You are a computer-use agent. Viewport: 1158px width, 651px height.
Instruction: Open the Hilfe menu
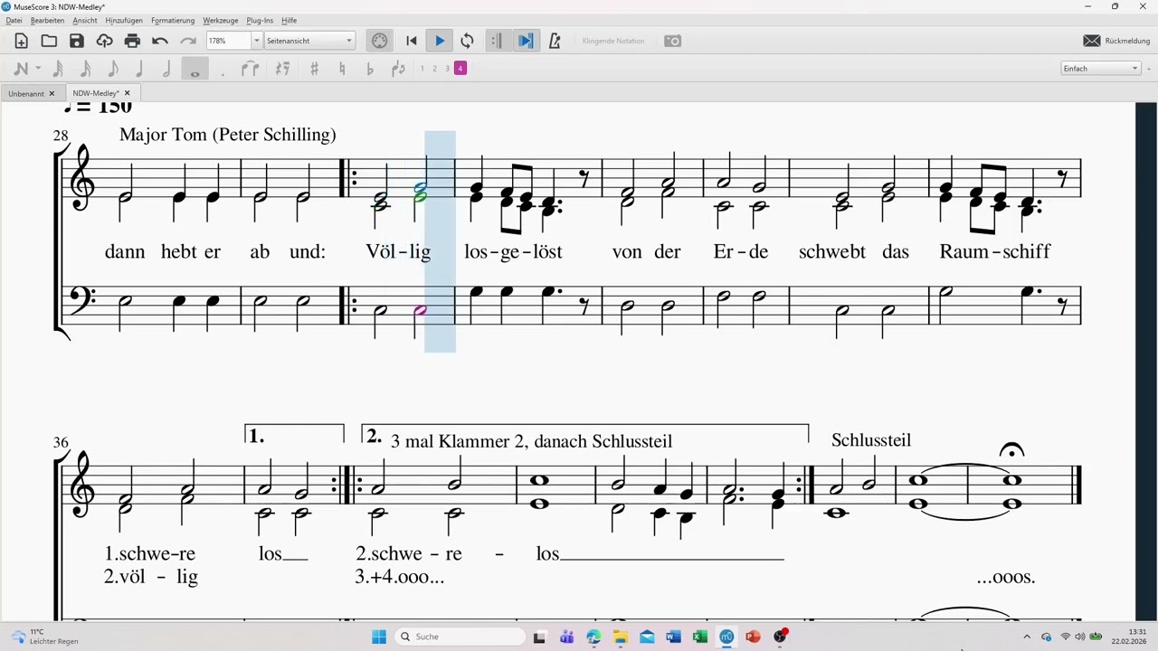pyautogui.click(x=289, y=20)
